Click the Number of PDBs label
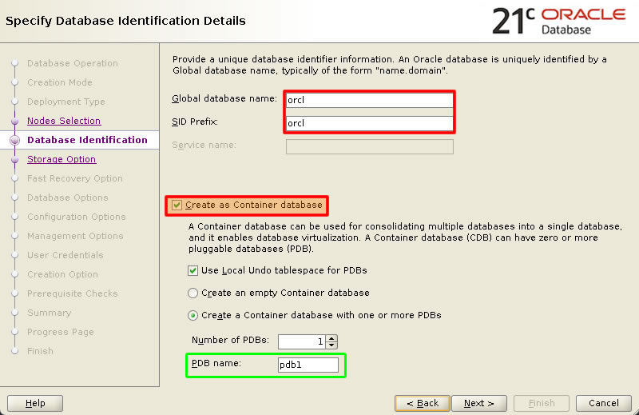Screen dimensions: 639x415 (230, 341)
